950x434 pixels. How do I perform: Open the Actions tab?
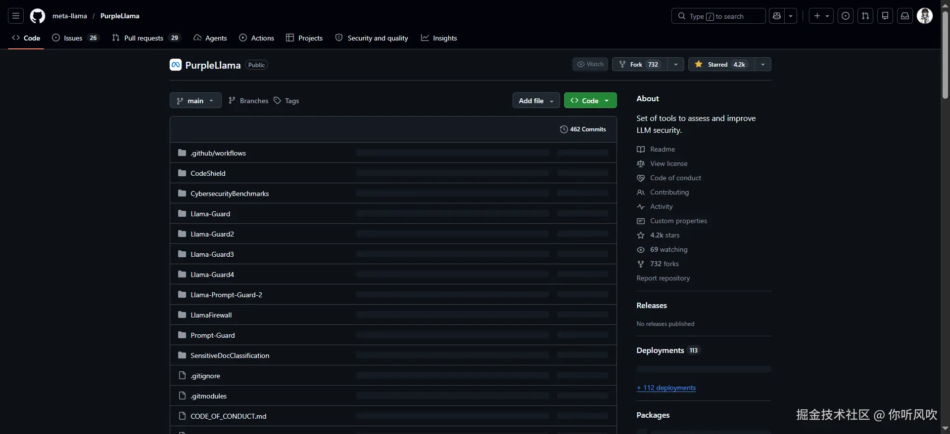tap(256, 38)
